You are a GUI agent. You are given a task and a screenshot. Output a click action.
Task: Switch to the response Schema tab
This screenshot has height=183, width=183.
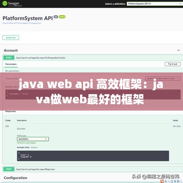point(34,148)
